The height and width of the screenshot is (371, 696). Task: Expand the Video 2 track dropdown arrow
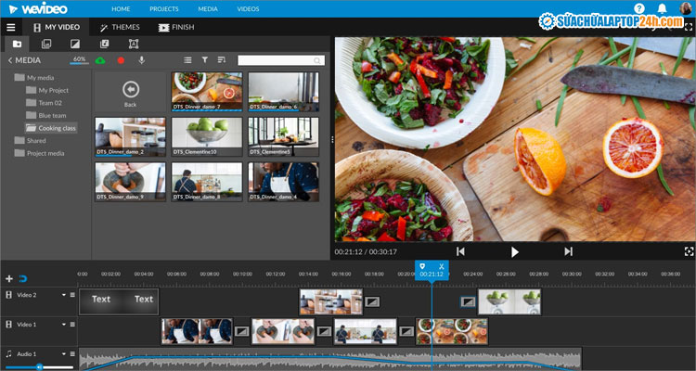click(63, 295)
